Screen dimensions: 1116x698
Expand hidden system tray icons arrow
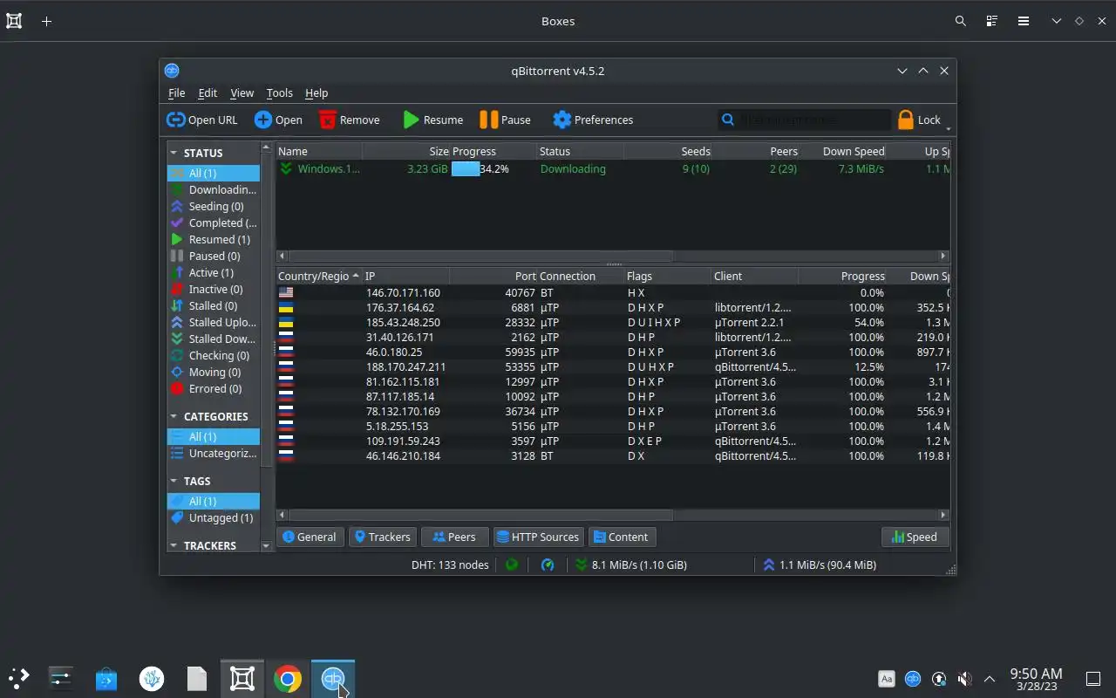point(990,678)
